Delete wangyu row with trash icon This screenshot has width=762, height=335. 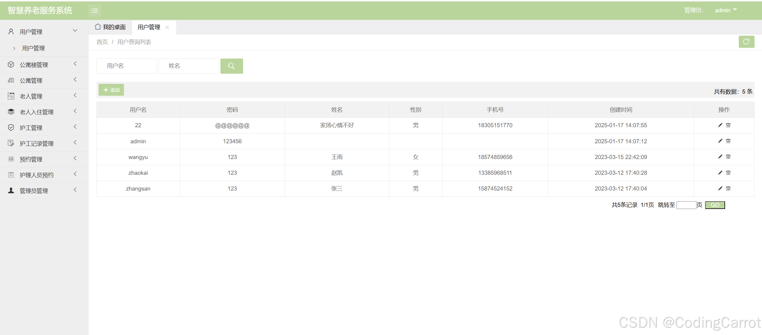[x=728, y=157]
